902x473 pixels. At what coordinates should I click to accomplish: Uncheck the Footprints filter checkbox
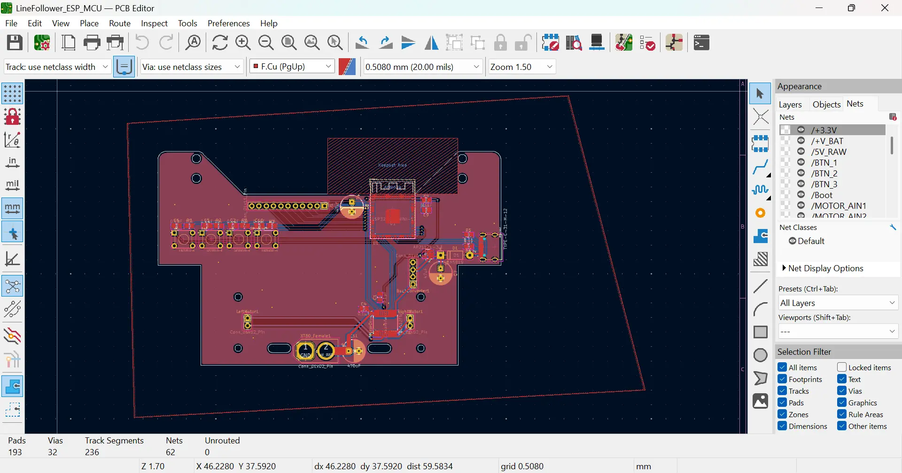[782, 379]
